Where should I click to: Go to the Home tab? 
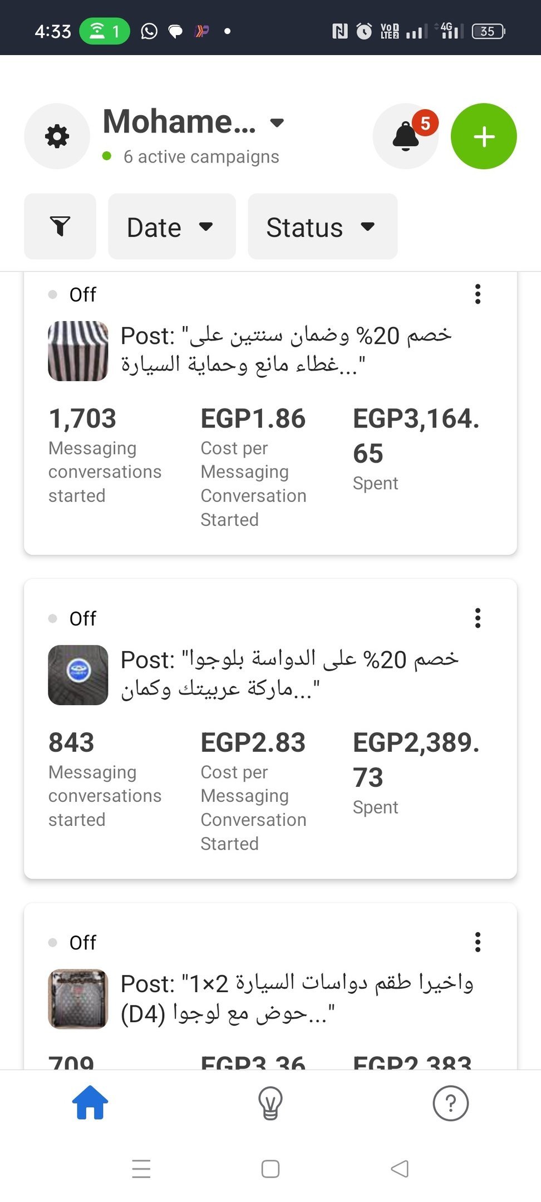(x=90, y=1102)
